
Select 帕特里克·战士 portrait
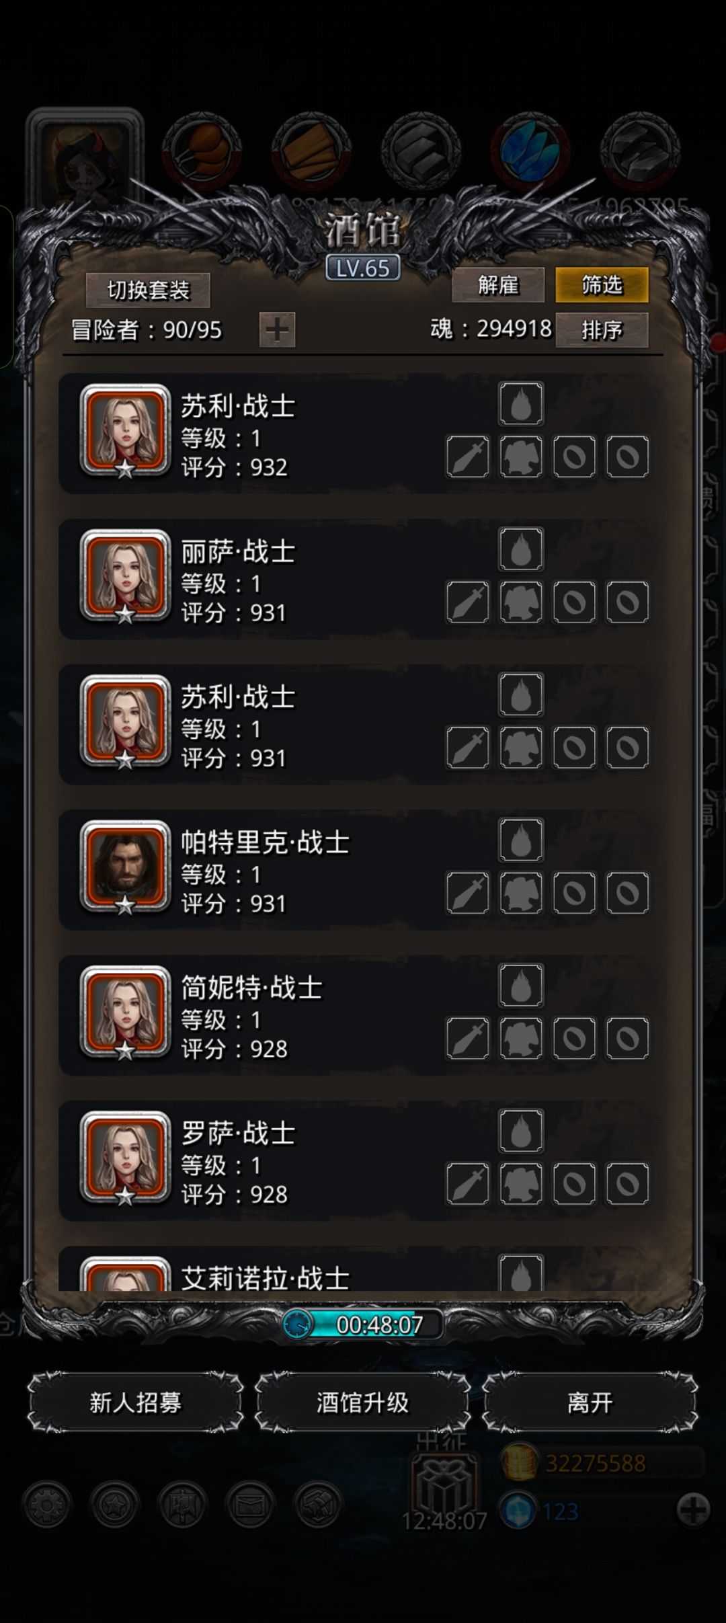pos(125,867)
